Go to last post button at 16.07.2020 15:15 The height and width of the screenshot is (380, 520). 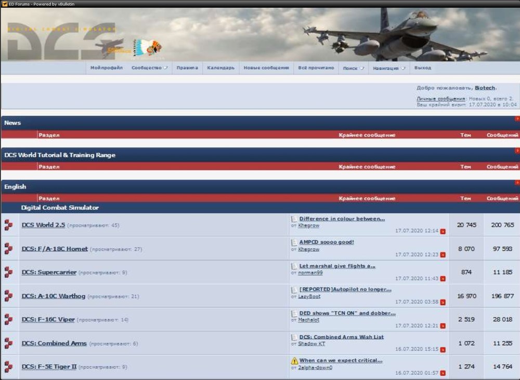(x=443, y=349)
